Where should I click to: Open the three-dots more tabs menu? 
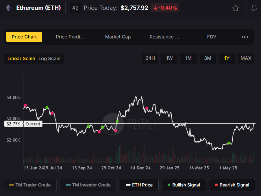point(245,37)
